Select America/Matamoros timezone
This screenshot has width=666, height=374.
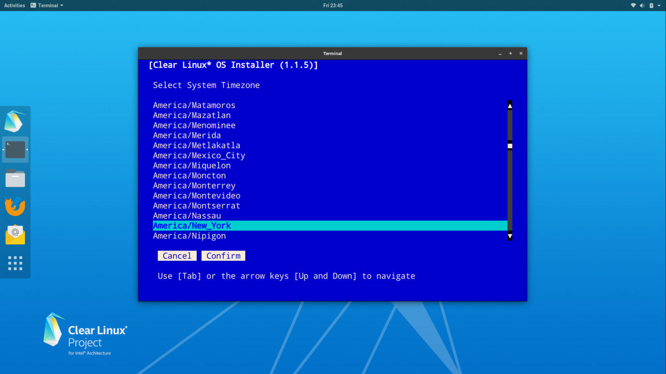[330, 105]
